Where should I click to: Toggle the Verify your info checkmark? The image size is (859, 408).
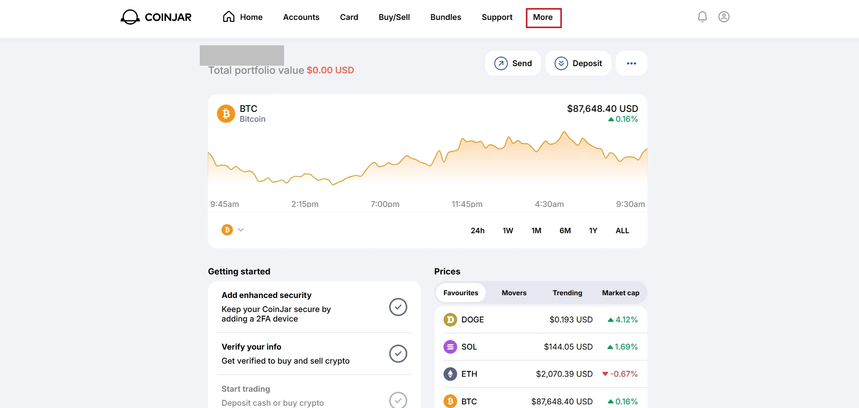click(398, 354)
